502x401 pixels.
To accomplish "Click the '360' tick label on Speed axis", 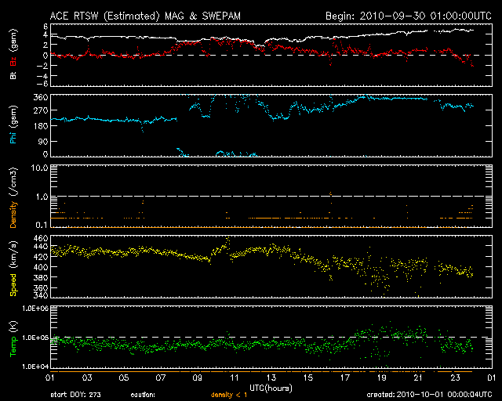I will pyautogui.click(x=41, y=287).
